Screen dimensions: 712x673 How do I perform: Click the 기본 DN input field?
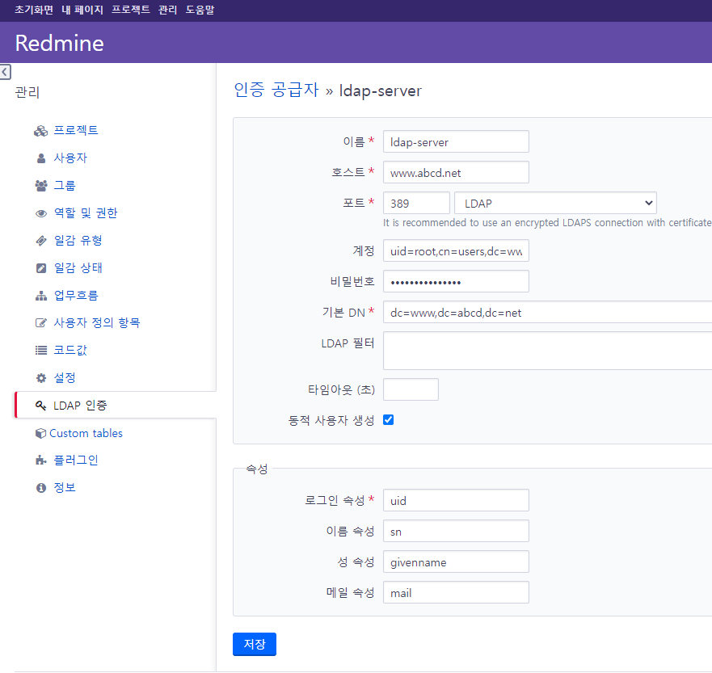(548, 312)
